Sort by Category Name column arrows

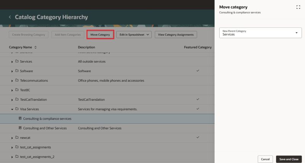point(35,47)
